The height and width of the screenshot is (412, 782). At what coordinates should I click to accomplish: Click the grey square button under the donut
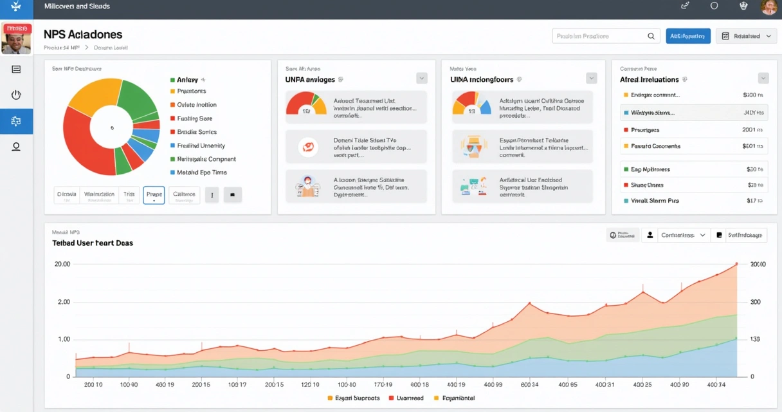coord(233,195)
